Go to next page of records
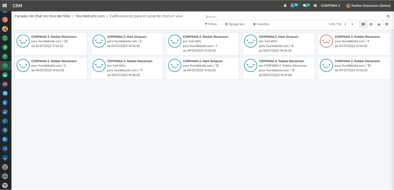This screenshot has width=394, height=190. click(352, 24)
